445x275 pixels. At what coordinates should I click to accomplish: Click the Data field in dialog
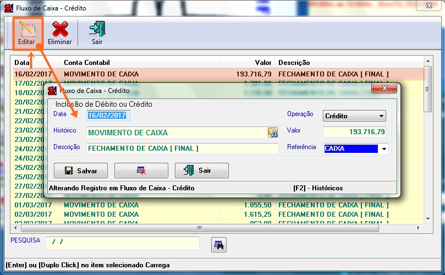point(108,115)
